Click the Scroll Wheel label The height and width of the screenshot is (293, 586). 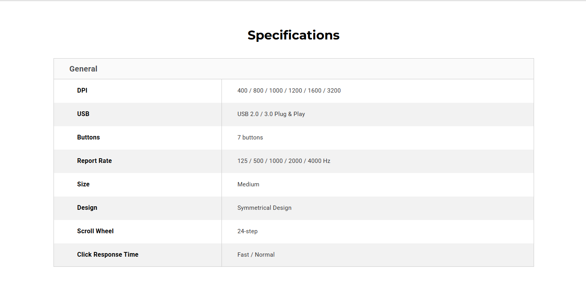[x=95, y=231]
